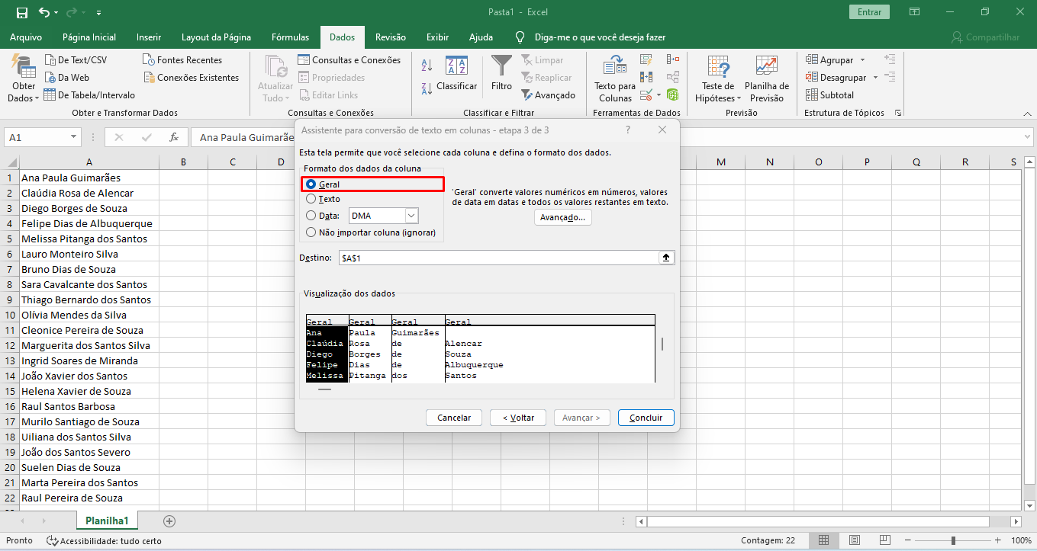Viewport: 1037px width, 551px height.
Task: Switch to the Fórmulas ribbon tab
Action: tap(290, 37)
